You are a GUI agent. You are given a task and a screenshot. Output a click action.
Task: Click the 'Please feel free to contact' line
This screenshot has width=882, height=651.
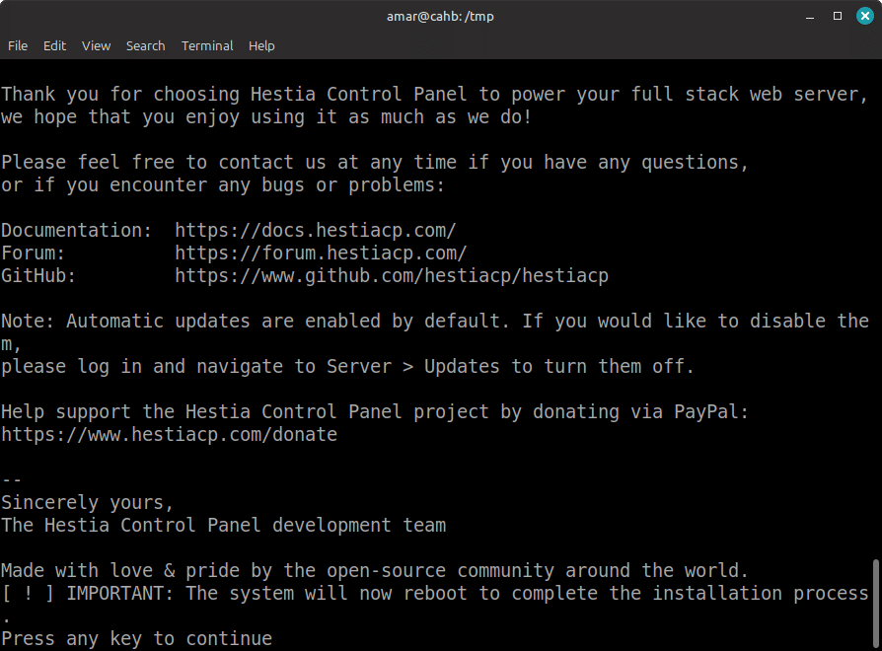pyautogui.click(x=375, y=163)
